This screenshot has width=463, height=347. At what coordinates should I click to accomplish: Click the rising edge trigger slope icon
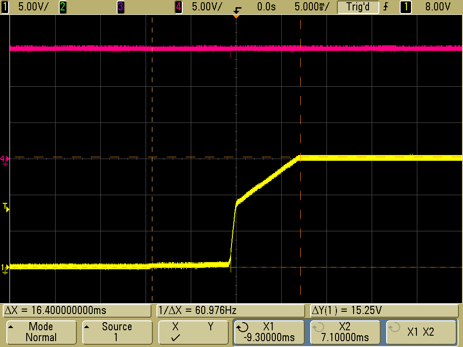(x=385, y=7)
